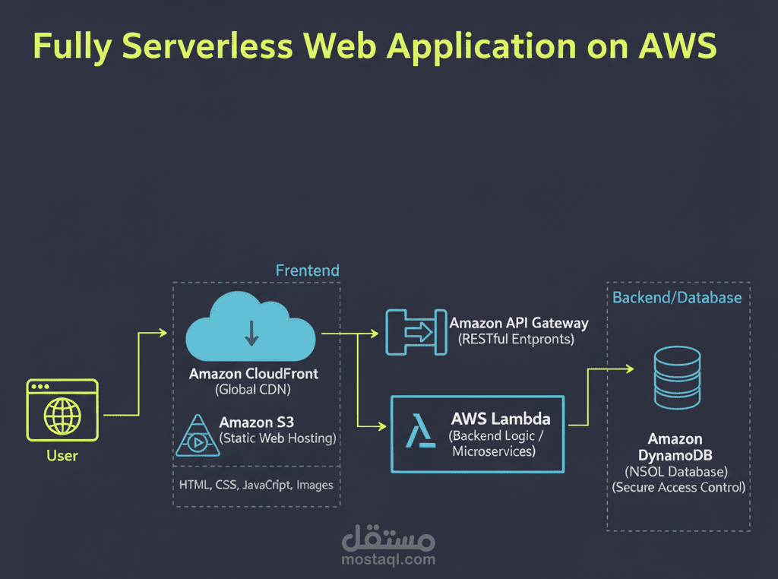Click the (RESTful Entpronts) caption
This screenshot has height=579, width=778.
coord(516,339)
